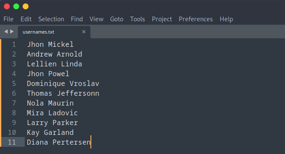Click the red window close button
The image size is (285, 154).
click(x=7, y=6)
